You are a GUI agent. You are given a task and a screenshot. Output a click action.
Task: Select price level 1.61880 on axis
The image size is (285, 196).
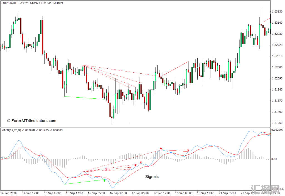[277, 90]
